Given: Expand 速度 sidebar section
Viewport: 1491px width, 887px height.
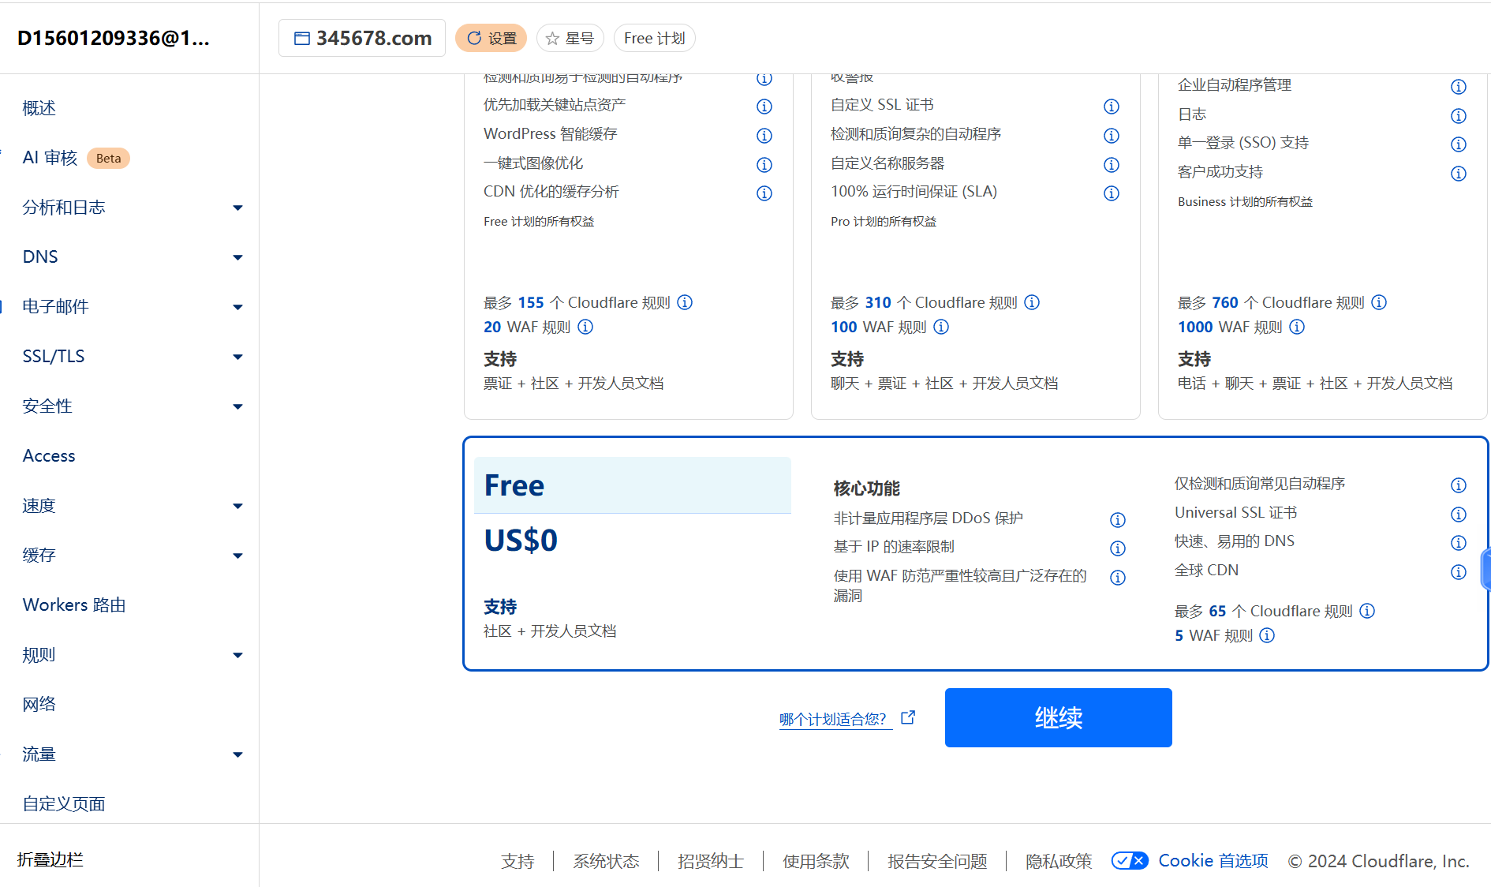Looking at the screenshot, I should (x=237, y=507).
